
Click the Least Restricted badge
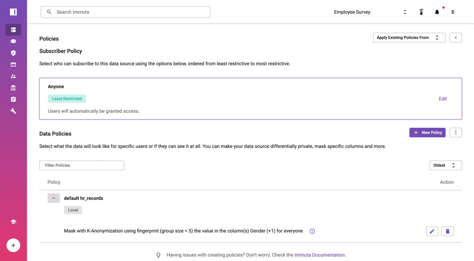click(x=67, y=99)
